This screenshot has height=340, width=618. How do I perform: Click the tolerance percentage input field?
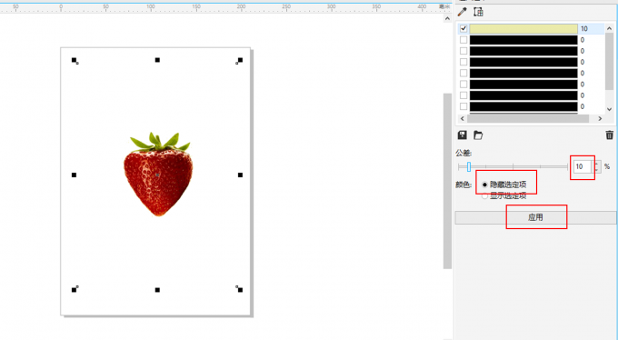point(583,167)
